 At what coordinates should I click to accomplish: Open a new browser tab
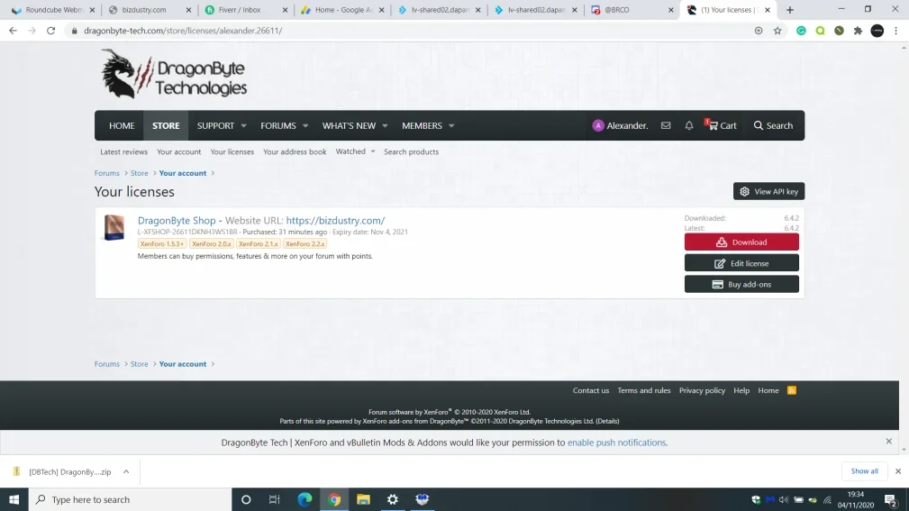(x=789, y=10)
